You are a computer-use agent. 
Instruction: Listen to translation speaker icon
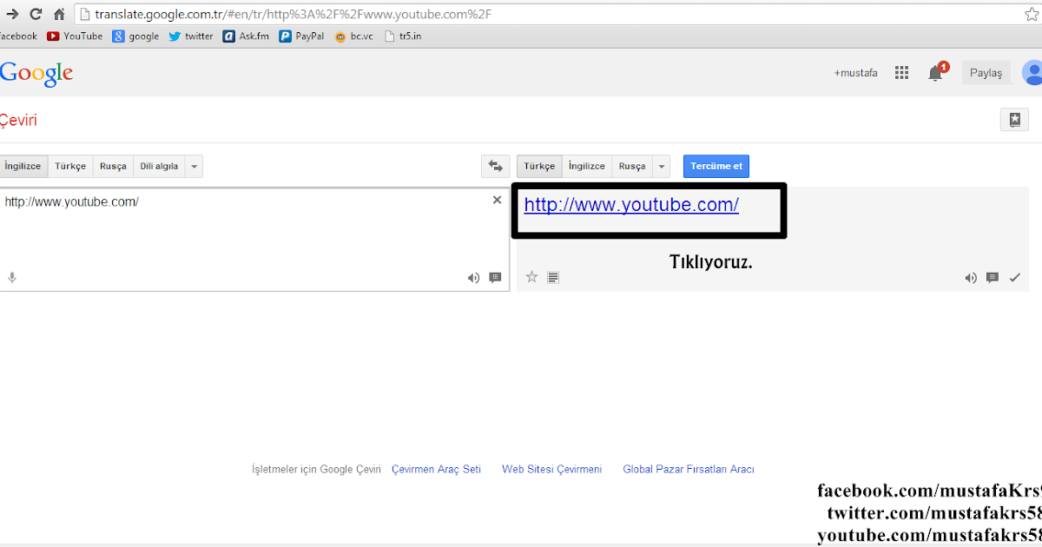pyautogui.click(x=971, y=278)
